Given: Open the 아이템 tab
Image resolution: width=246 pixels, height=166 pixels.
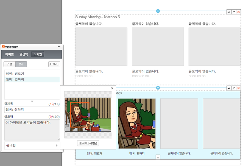Looking at the screenshot, I should tap(9, 54).
